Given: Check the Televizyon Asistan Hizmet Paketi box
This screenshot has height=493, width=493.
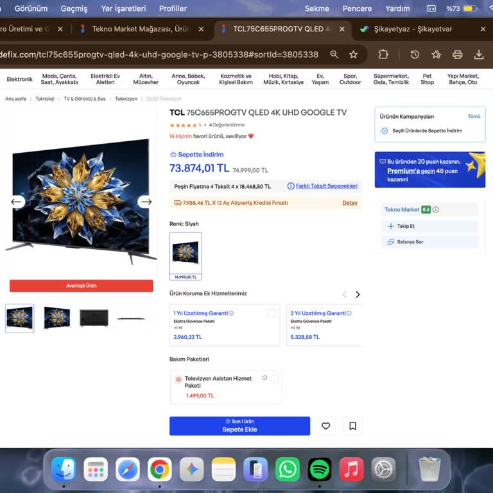Looking at the screenshot, I should [275, 379].
